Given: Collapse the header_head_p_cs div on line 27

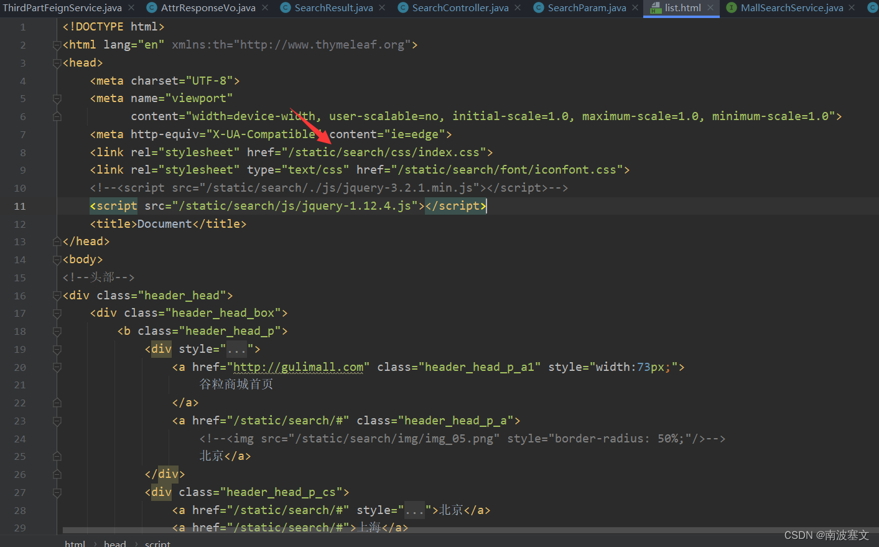Looking at the screenshot, I should pyautogui.click(x=57, y=492).
